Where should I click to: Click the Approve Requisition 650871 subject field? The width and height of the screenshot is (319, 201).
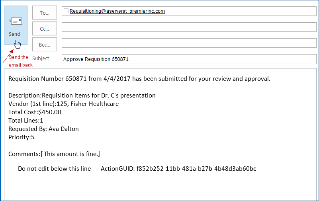click(189, 59)
